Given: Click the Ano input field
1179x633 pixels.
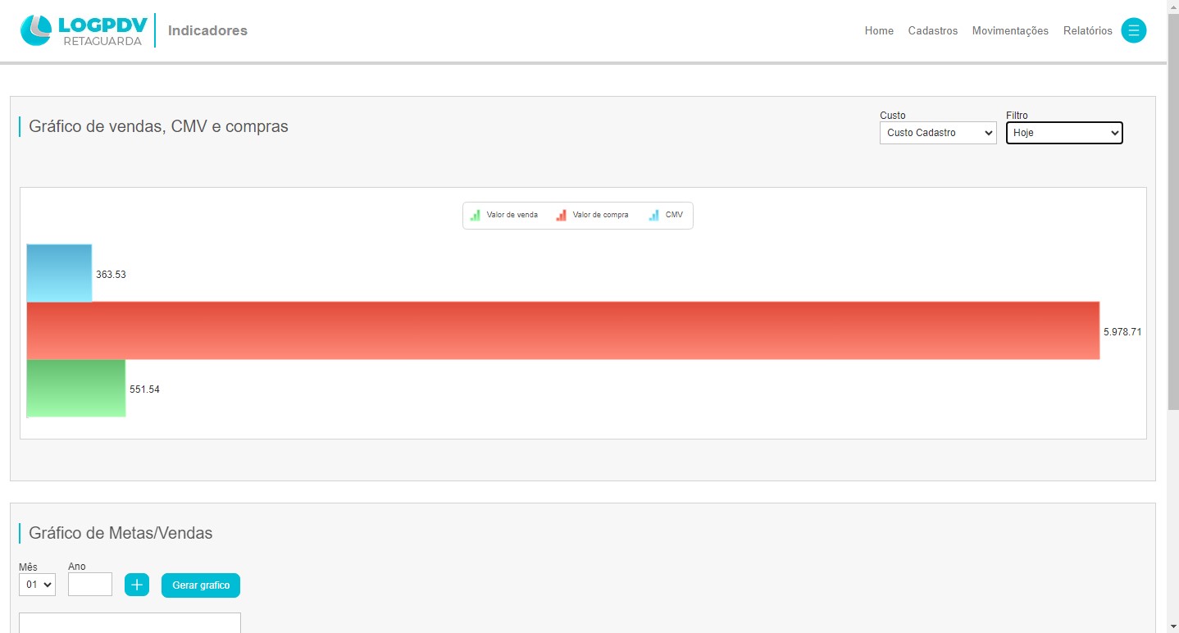Looking at the screenshot, I should point(90,585).
